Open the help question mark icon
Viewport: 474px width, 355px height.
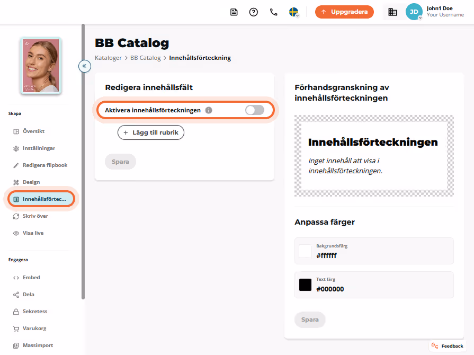click(x=253, y=12)
